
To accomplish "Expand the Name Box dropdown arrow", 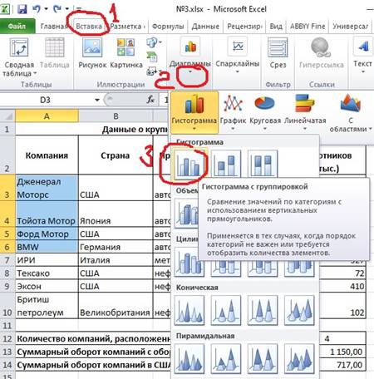I will tap(97, 100).
